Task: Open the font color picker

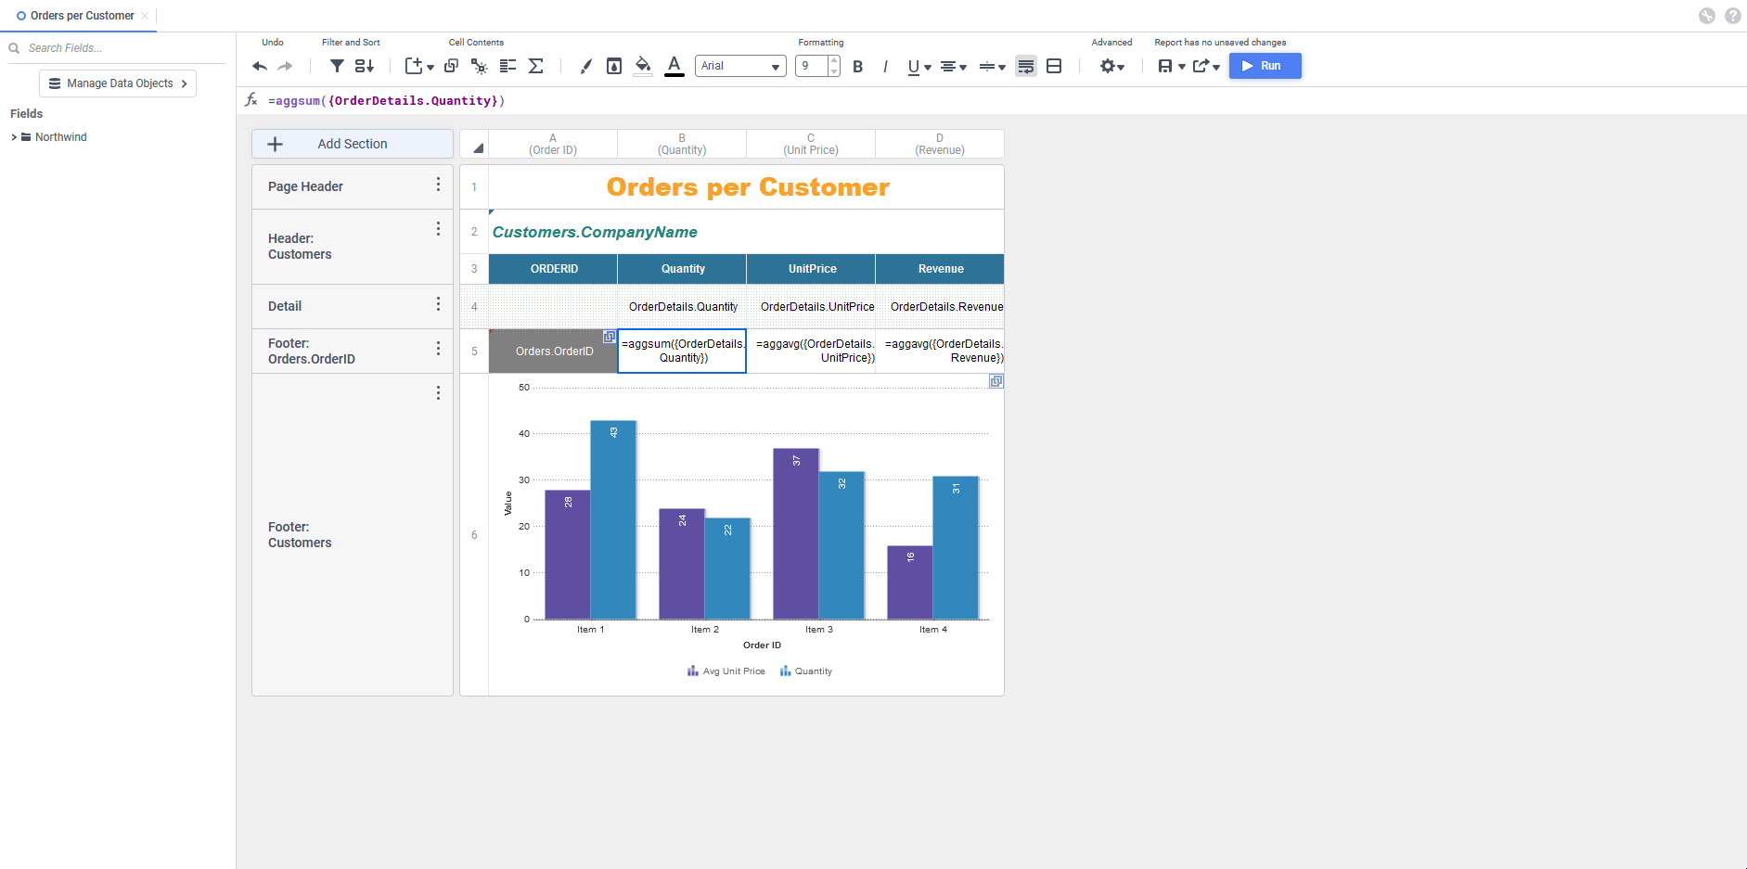Action: [x=674, y=66]
